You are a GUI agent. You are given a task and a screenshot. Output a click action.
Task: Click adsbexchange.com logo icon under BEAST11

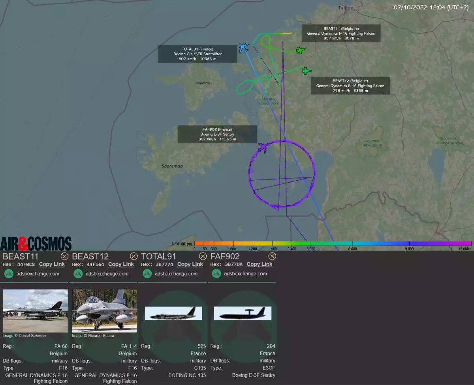[9, 273]
